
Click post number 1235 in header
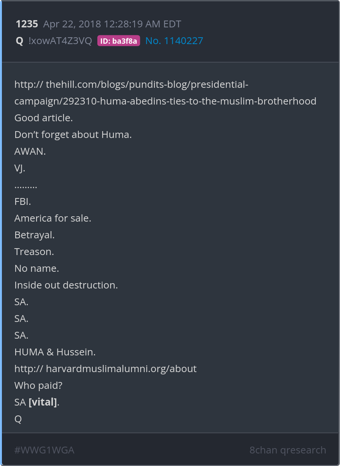pyautogui.click(x=27, y=24)
